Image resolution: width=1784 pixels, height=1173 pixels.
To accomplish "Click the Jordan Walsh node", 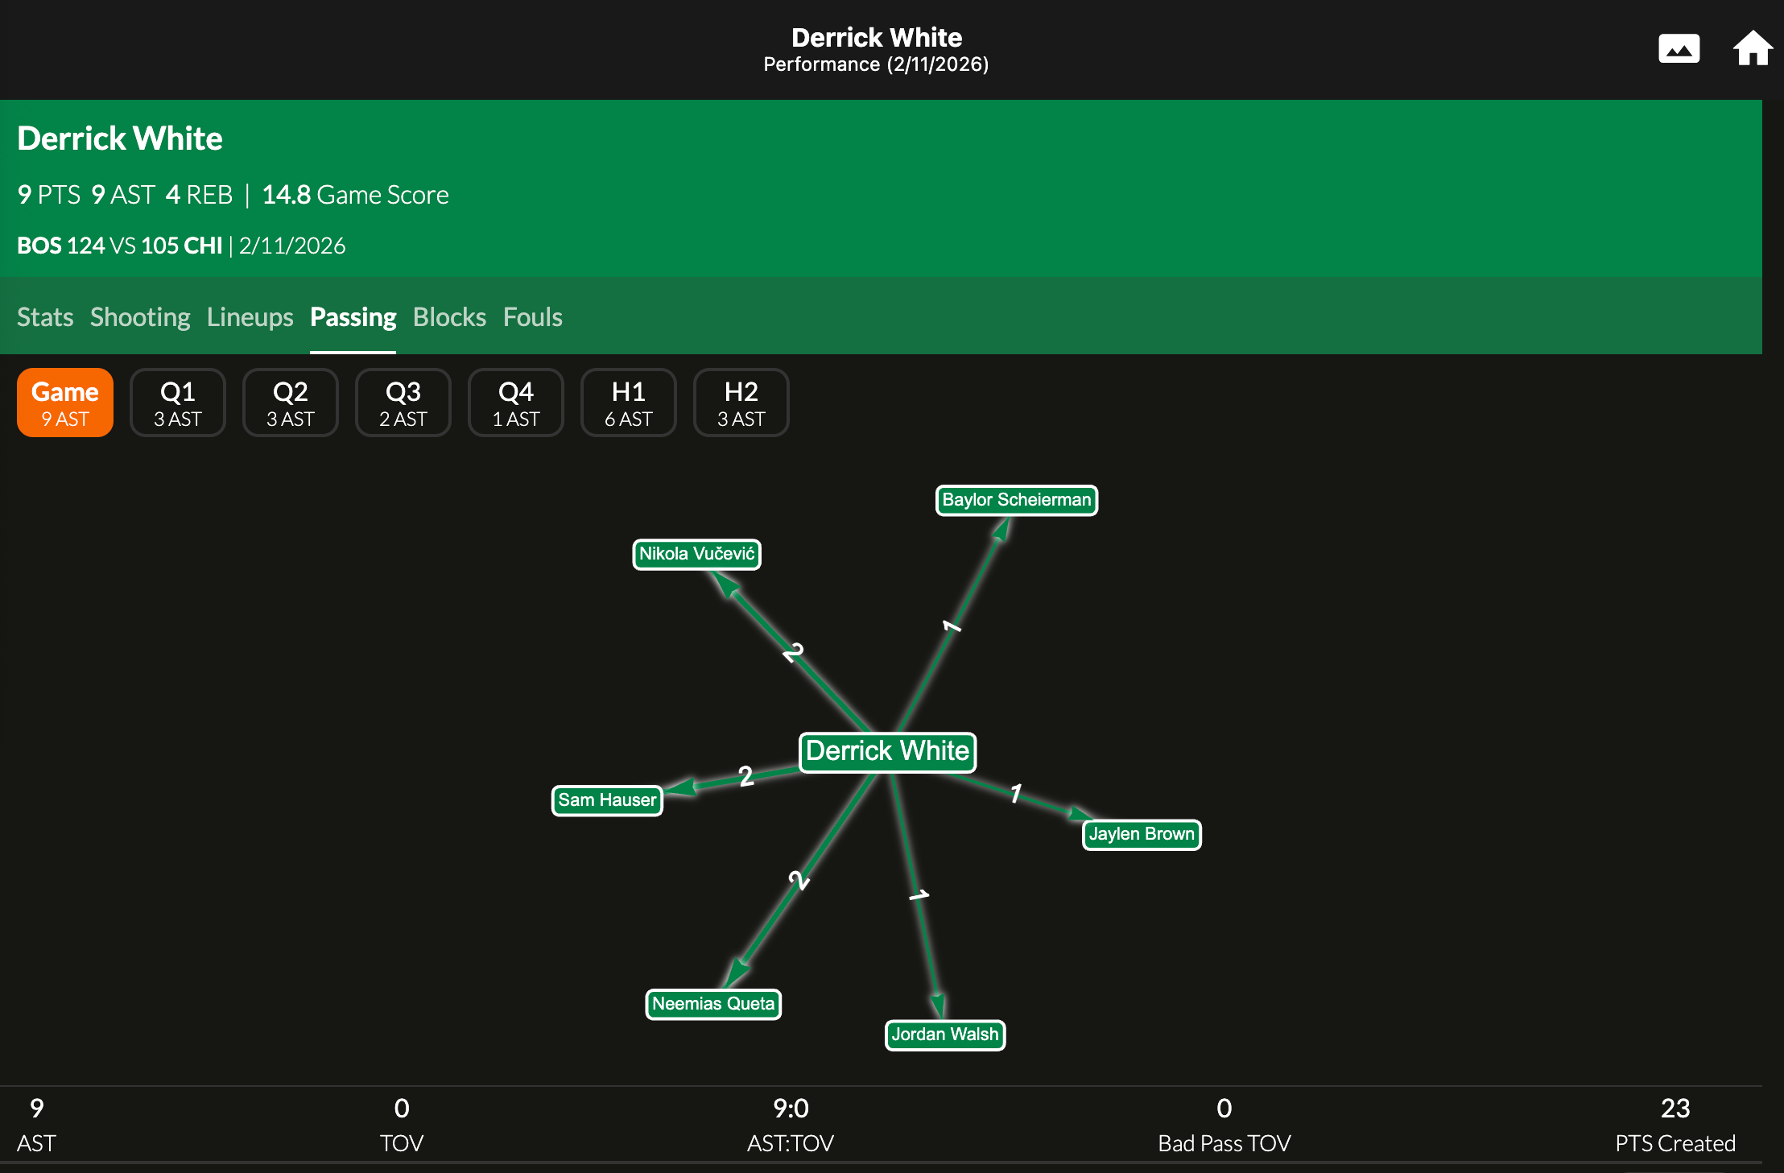I will (944, 1035).
